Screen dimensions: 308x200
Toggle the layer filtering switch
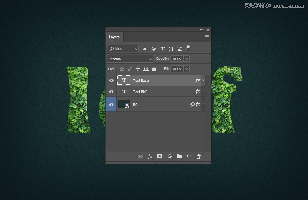point(188,48)
